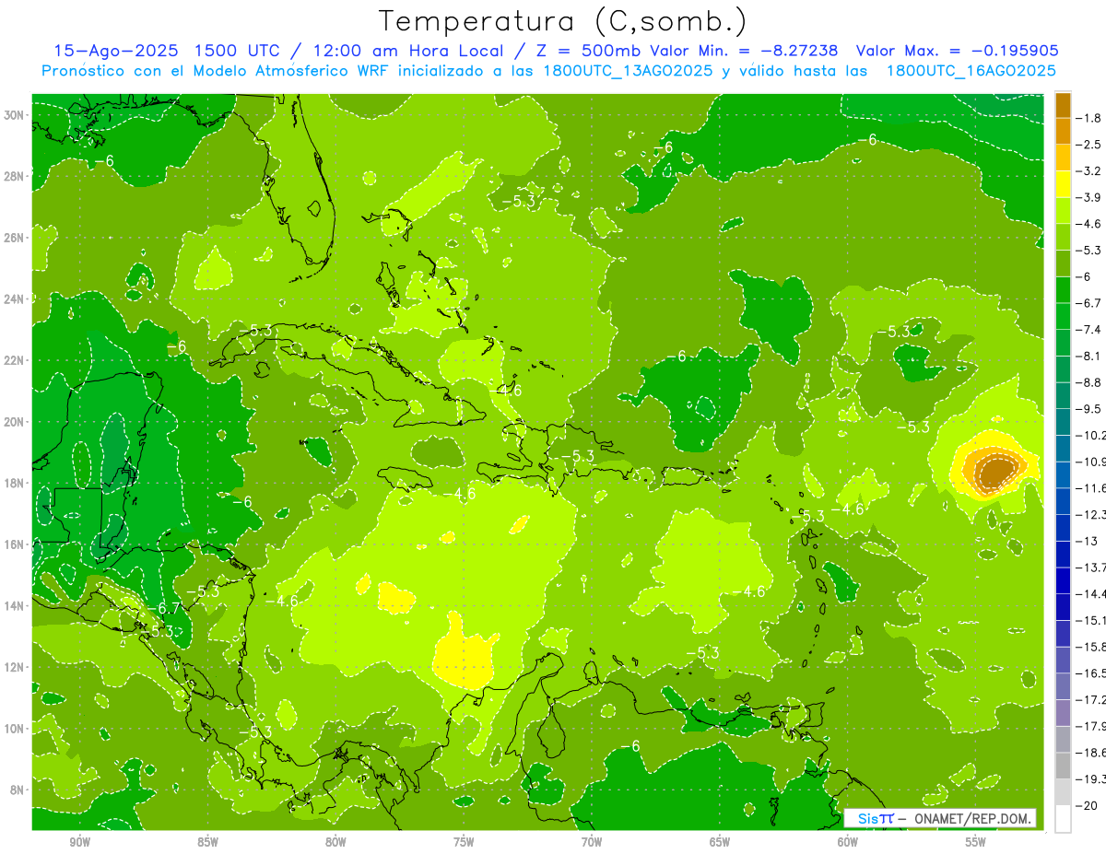
Task: Click the '-13' color scale value
Action: pos(1087,541)
